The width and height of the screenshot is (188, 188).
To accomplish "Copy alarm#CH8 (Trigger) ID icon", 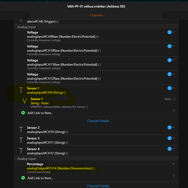I will tap(57, 22).
